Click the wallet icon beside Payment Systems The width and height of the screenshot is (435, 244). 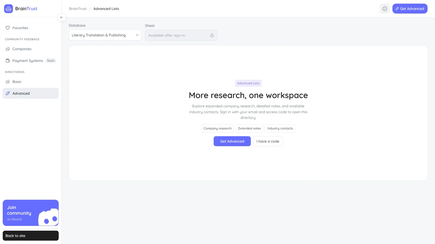point(8,61)
